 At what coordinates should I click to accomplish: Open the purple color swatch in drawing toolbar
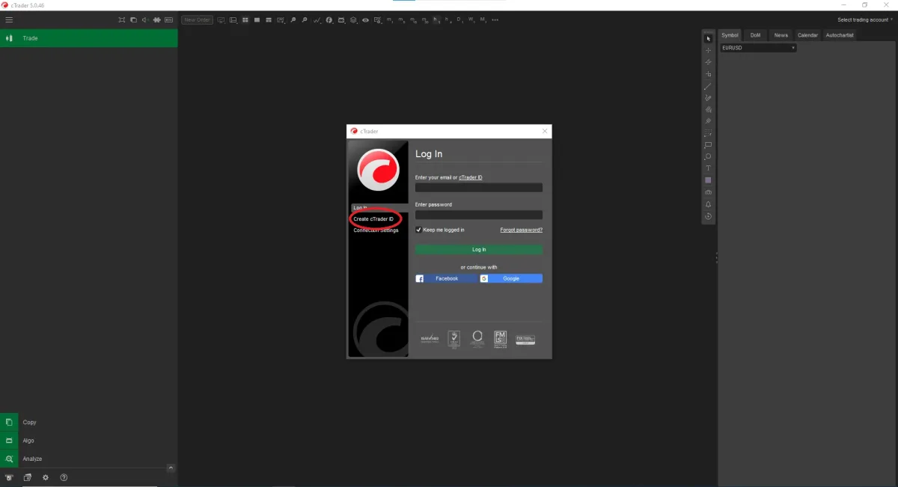pyautogui.click(x=709, y=180)
